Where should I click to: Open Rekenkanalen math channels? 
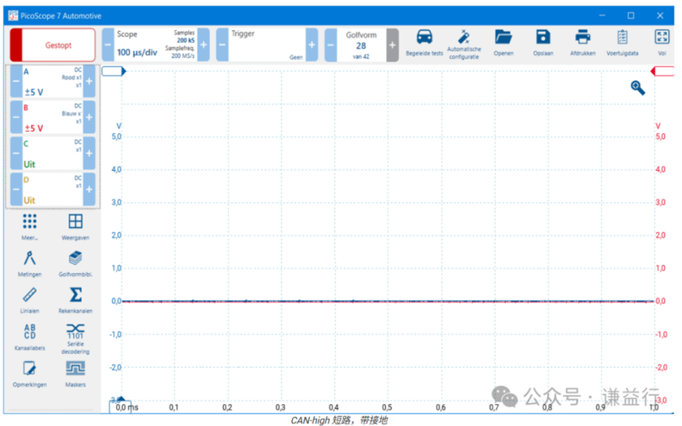76,296
